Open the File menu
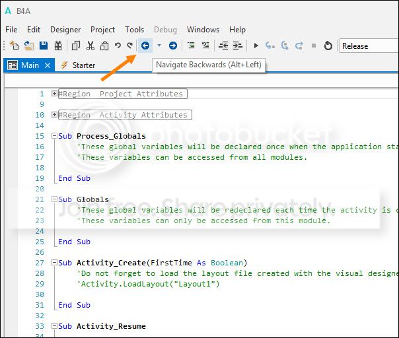This screenshot has height=338, width=399. tap(11, 30)
